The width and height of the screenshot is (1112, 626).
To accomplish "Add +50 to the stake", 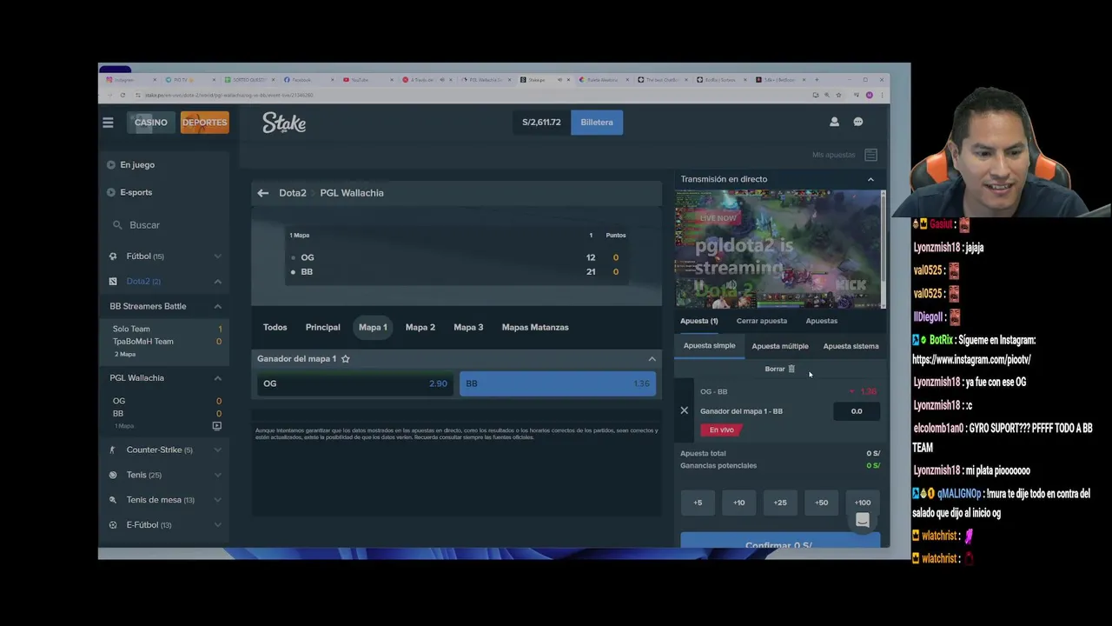I will click(822, 503).
